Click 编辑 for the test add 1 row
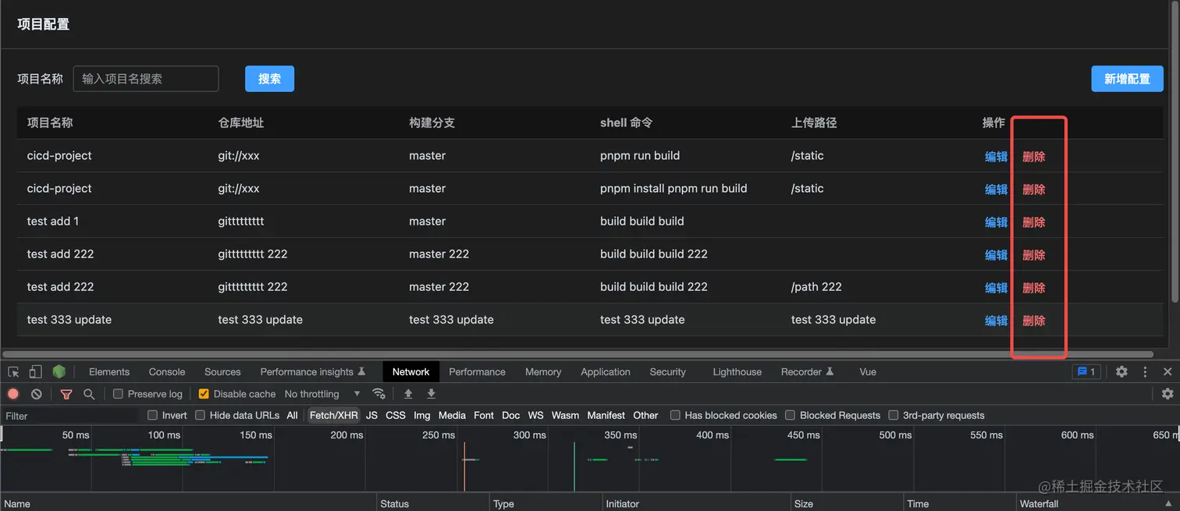 click(x=997, y=222)
